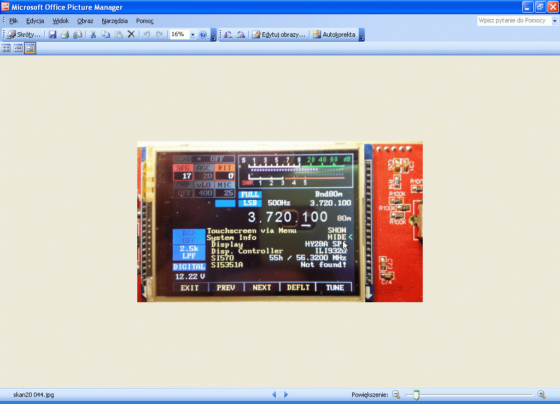Screen dimensions: 560x404
Task: Expand the help search box dropdown arrow
Action: pos(555,21)
